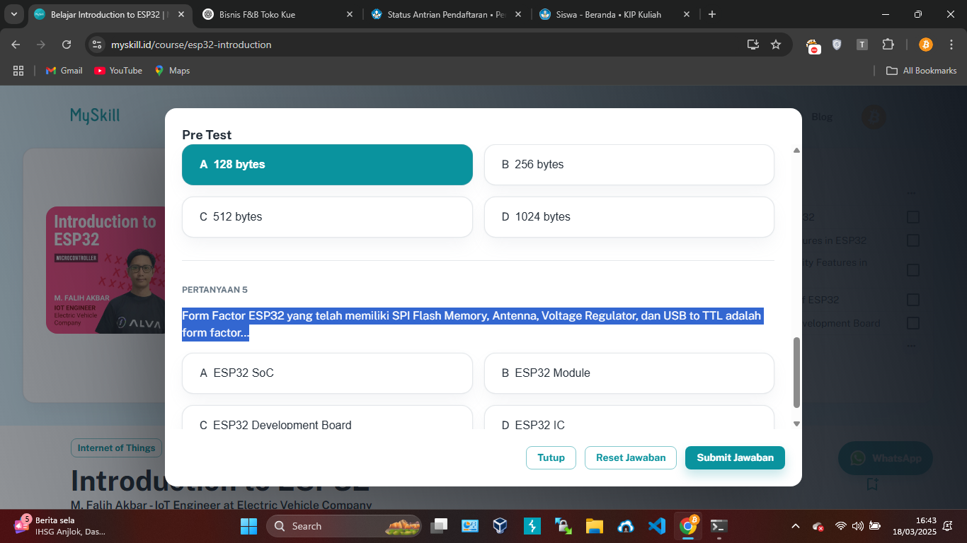967x543 pixels.
Task: Go back in browser history
Action: coord(16,45)
